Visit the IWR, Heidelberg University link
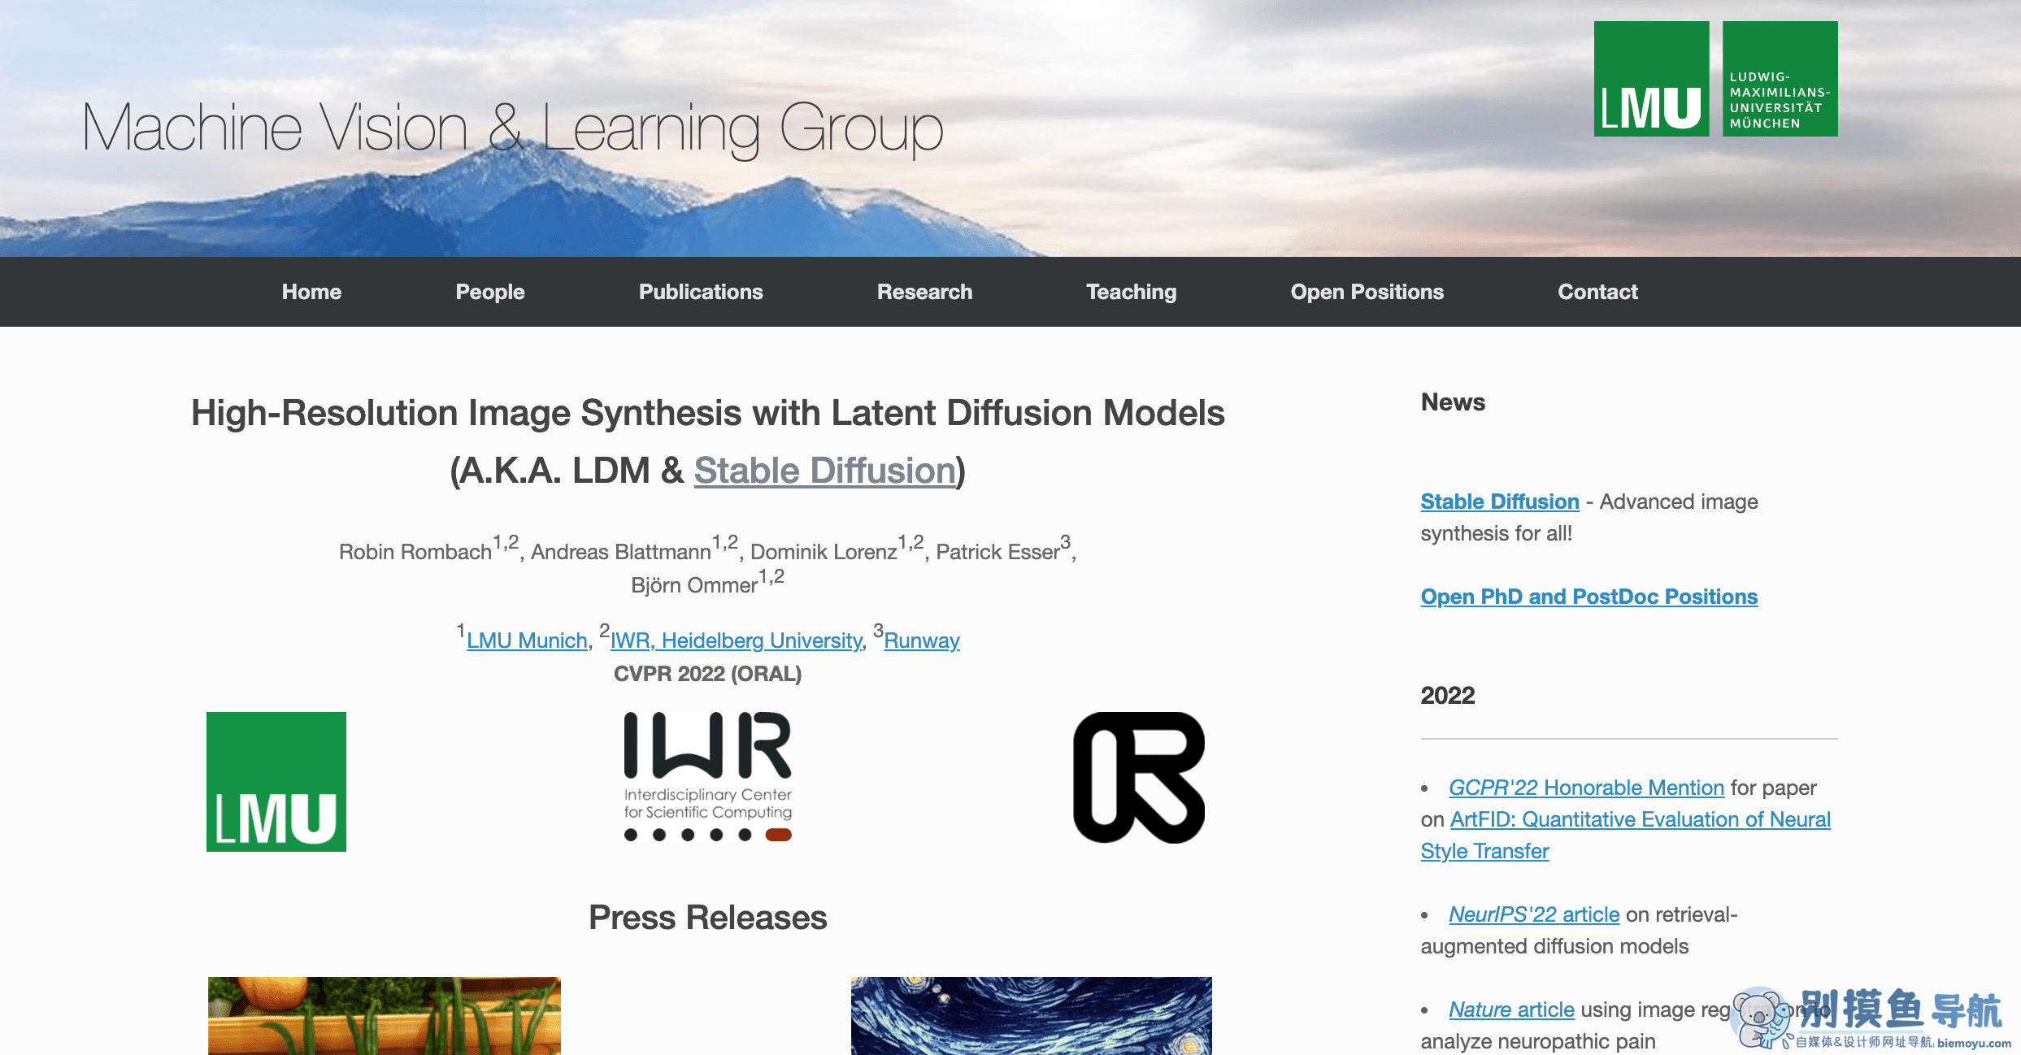Viewport: 2021px width, 1055px height. (737, 640)
